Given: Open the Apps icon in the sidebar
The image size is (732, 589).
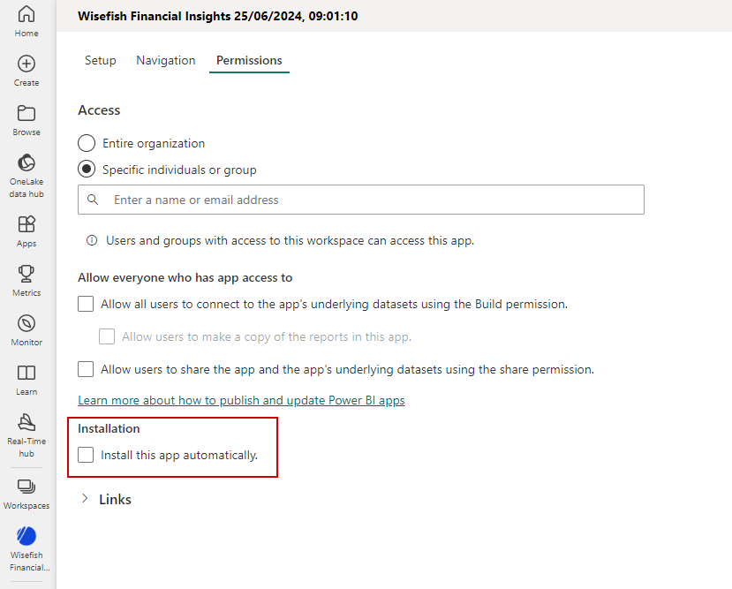Looking at the screenshot, I should pyautogui.click(x=26, y=225).
